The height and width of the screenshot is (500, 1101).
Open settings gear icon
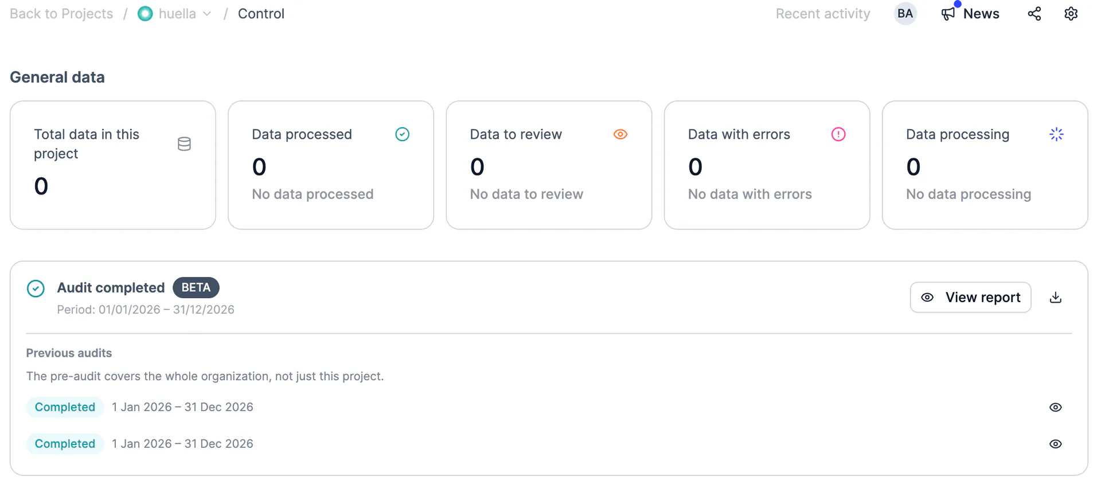1071,14
